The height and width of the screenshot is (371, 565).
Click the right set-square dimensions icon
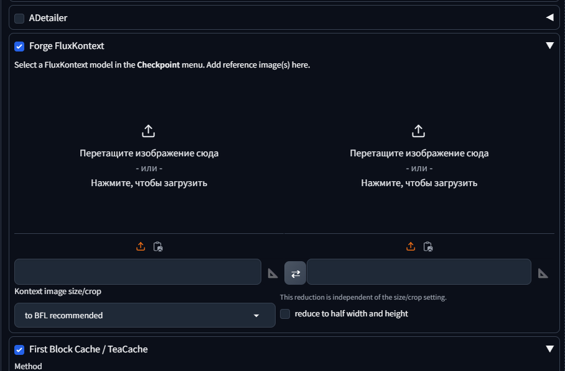pos(543,273)
